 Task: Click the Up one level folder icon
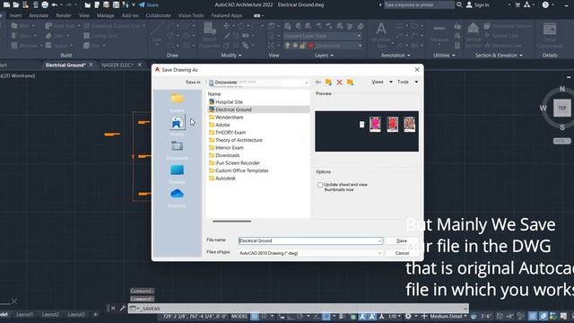(x=328, y=82)
